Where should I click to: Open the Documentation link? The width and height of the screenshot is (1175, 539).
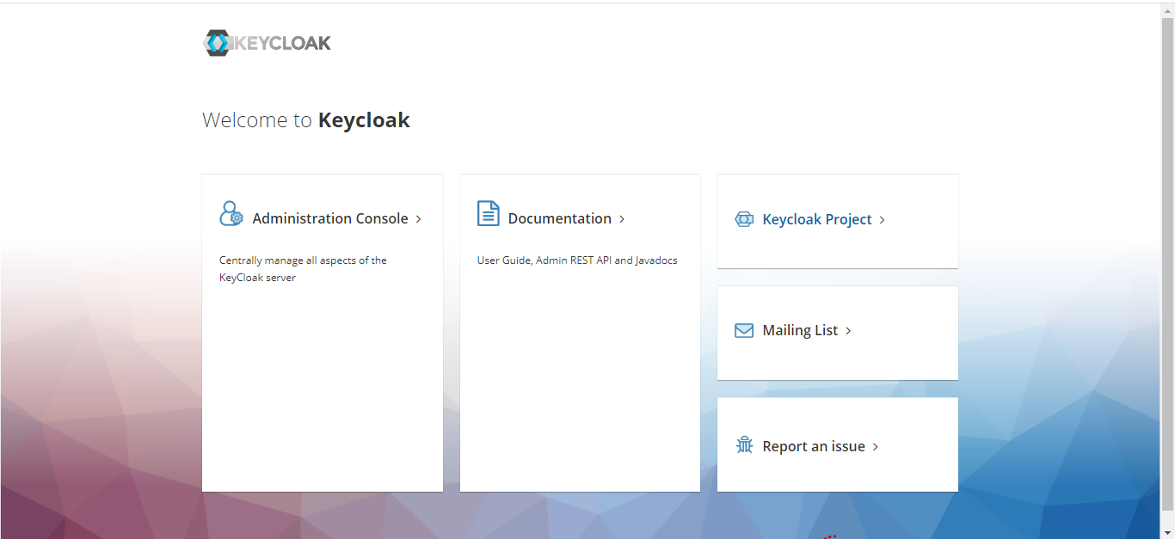pos(559,218)
